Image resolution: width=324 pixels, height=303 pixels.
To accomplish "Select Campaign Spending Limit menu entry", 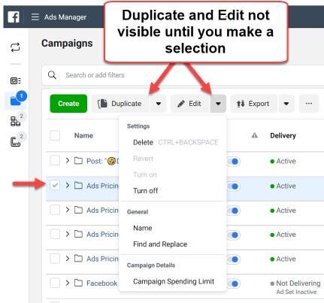I will tap(174, 281).
